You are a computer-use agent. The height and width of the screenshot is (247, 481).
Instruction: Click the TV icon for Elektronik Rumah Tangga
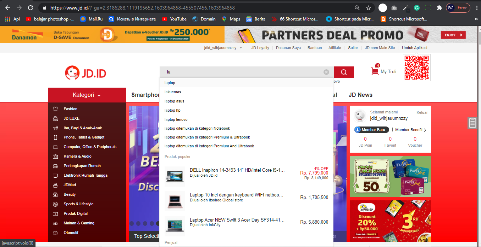click(x=55, y=175)
